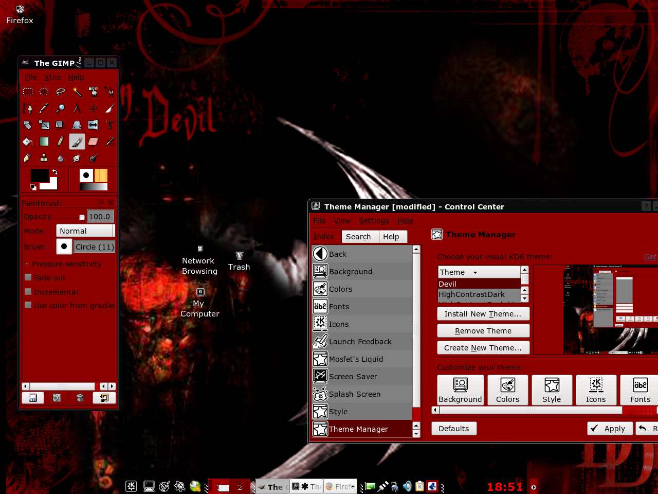
Task: Reset colors to default black and white
Action: tap(33, 187)
